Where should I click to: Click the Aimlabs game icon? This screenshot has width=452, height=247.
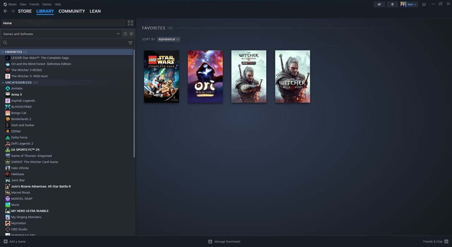[x=8, y=88]
